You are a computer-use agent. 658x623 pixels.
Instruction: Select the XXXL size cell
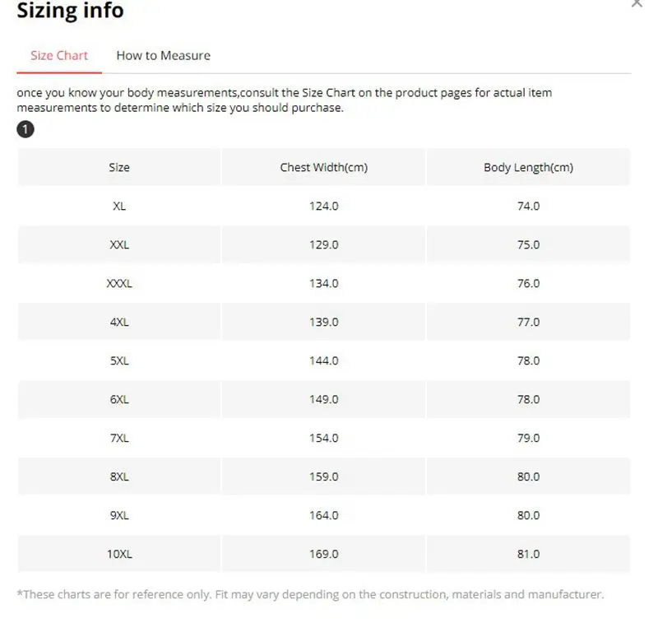(x=119, y=283)
